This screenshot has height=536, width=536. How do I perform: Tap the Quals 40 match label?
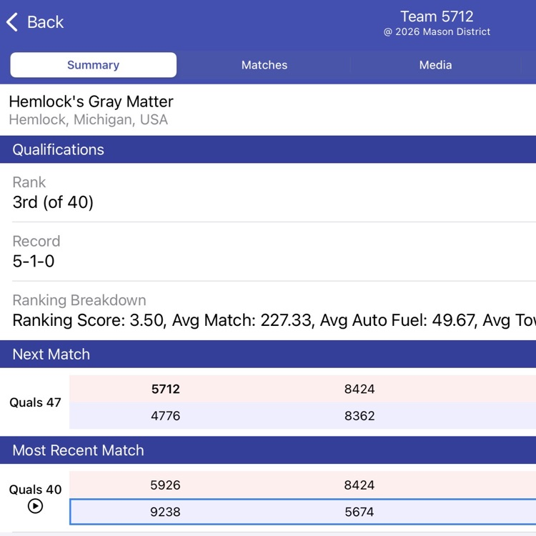(35, 490)
